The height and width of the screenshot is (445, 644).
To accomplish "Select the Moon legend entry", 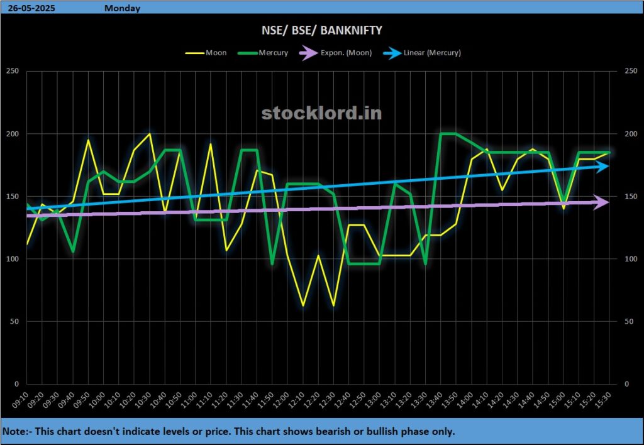I will pos(206,53).
